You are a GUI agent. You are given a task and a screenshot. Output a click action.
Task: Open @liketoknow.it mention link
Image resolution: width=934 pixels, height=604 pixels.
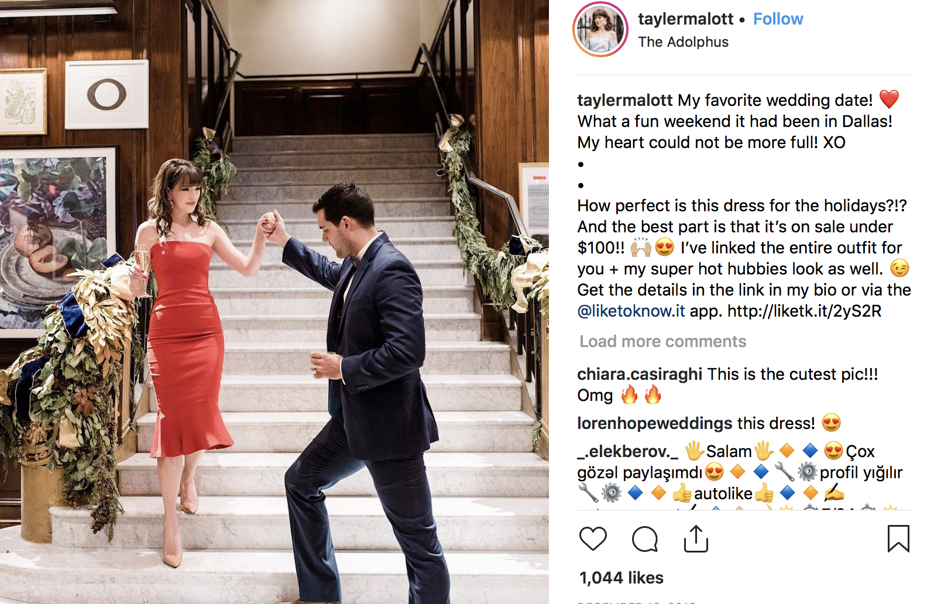click(x=631, y=311)
